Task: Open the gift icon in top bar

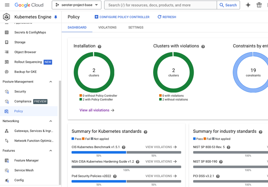Action: 259,5
